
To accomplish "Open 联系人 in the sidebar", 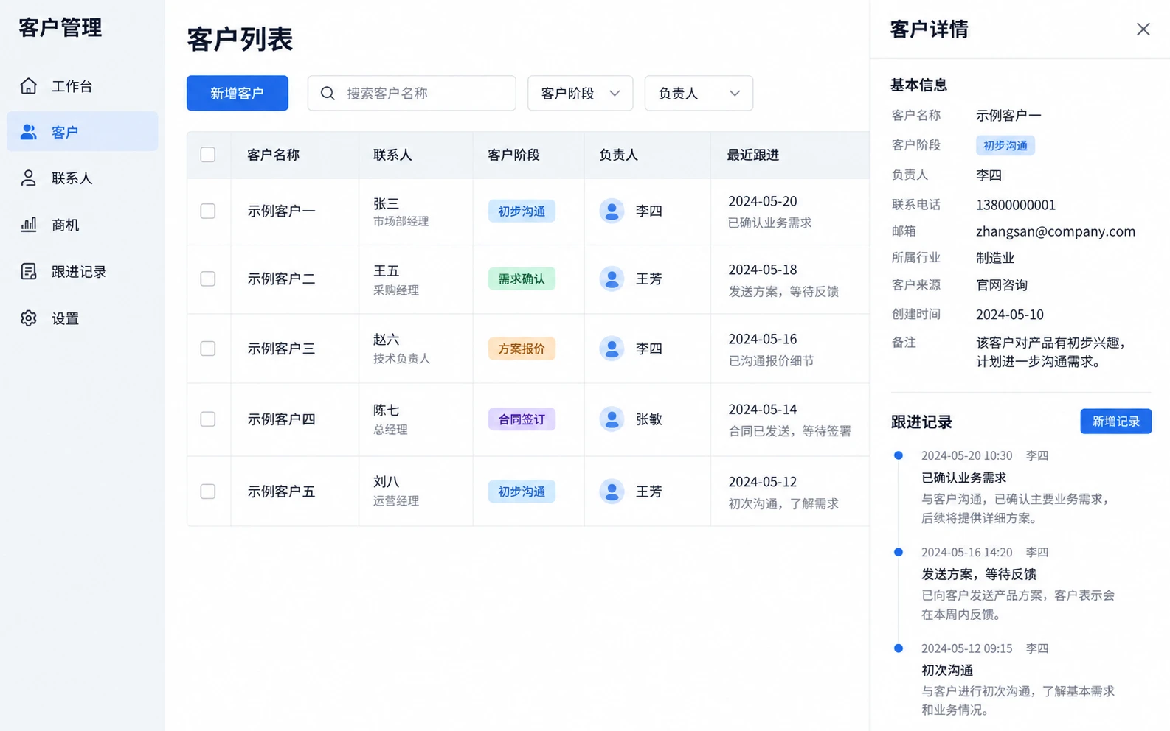I will (x=83, y=178).
